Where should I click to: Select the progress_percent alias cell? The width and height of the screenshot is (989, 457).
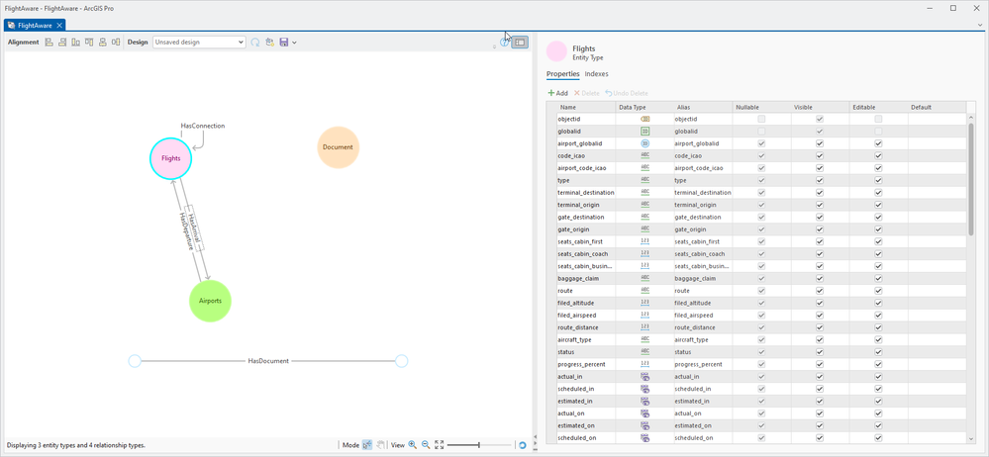pos(702,364)
